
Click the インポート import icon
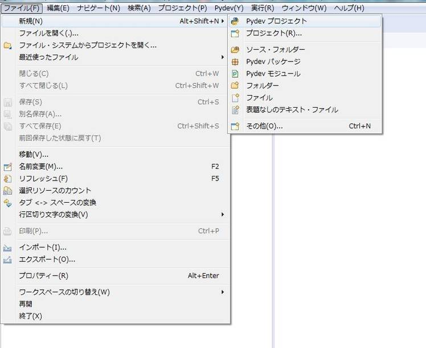click(x=7, y=248)
